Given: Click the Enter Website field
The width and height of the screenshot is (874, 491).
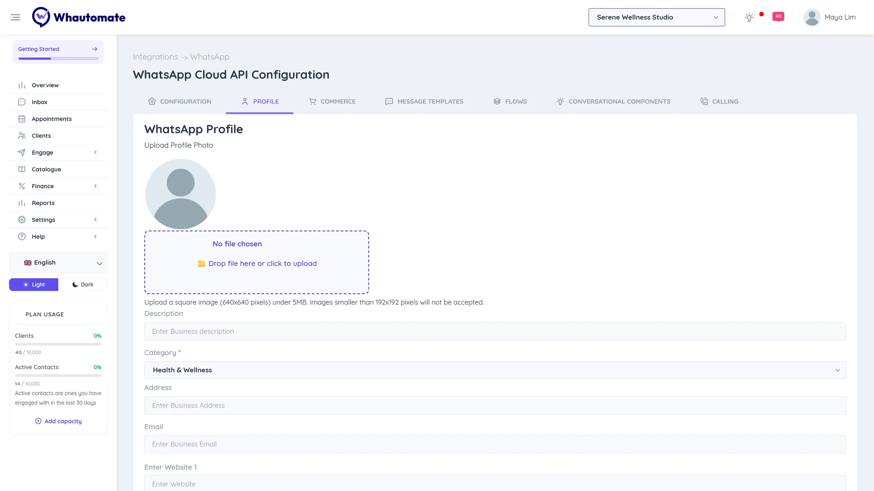Looking at the screenshot, I should pyautogui.click(x=495, y=483).
